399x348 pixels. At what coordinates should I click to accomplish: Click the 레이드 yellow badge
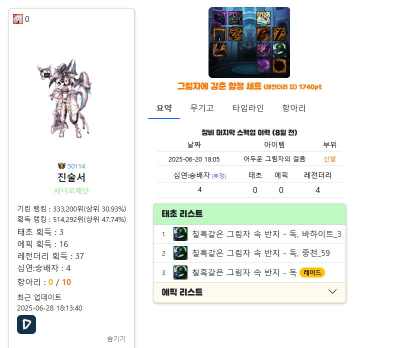312,272
